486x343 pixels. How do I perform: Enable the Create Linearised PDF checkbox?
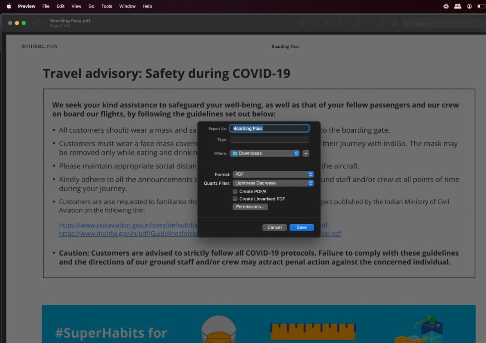tap(235, 199)
